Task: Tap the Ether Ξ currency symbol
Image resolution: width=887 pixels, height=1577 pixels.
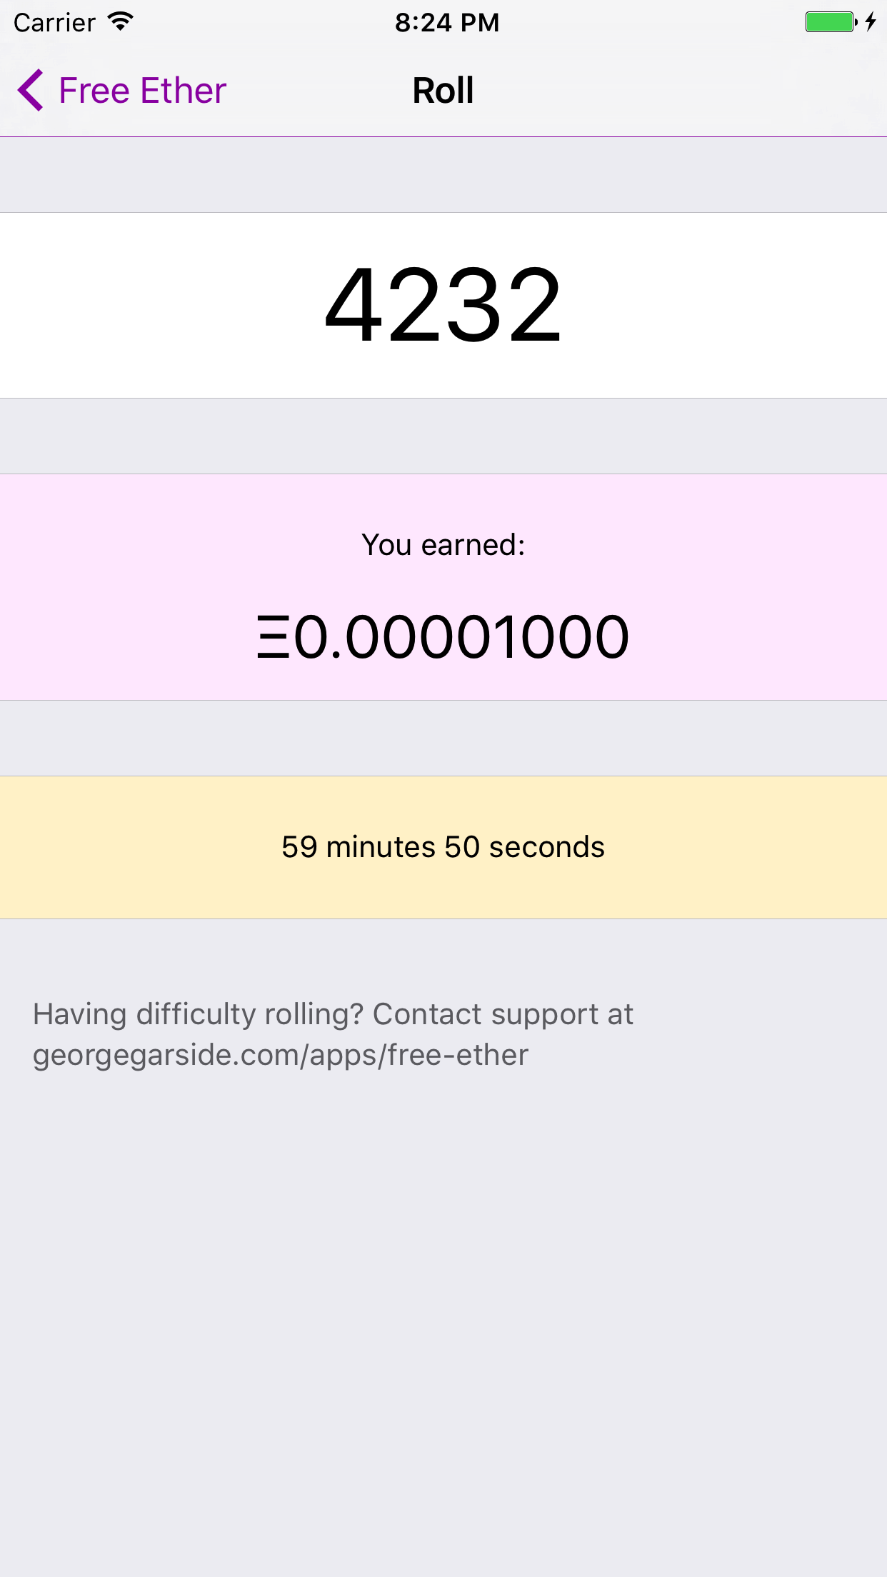Action: coord(274,636)
